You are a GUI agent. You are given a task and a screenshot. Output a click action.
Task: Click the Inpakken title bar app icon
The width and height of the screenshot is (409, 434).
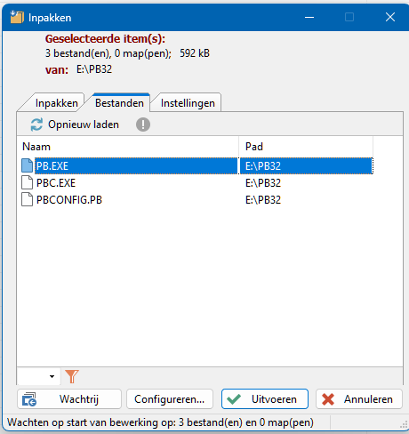coord(16,17)
